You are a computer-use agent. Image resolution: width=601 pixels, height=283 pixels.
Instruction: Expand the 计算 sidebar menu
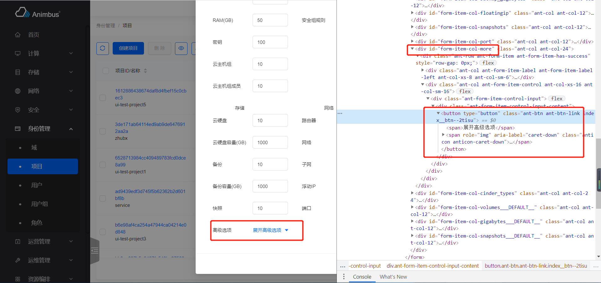44,54
